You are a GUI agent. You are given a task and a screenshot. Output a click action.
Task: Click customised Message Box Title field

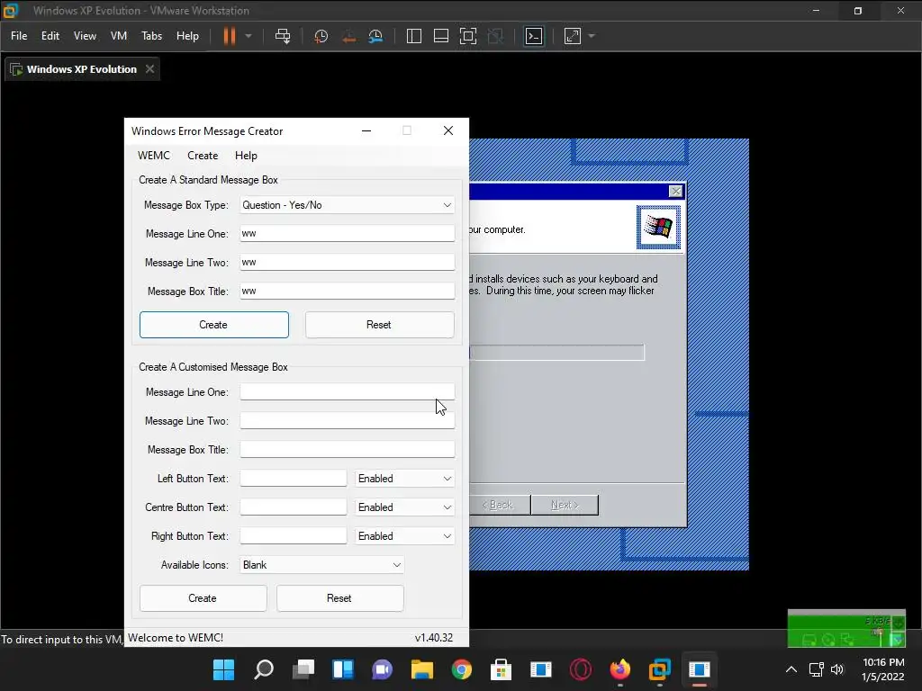click(347, 450)
